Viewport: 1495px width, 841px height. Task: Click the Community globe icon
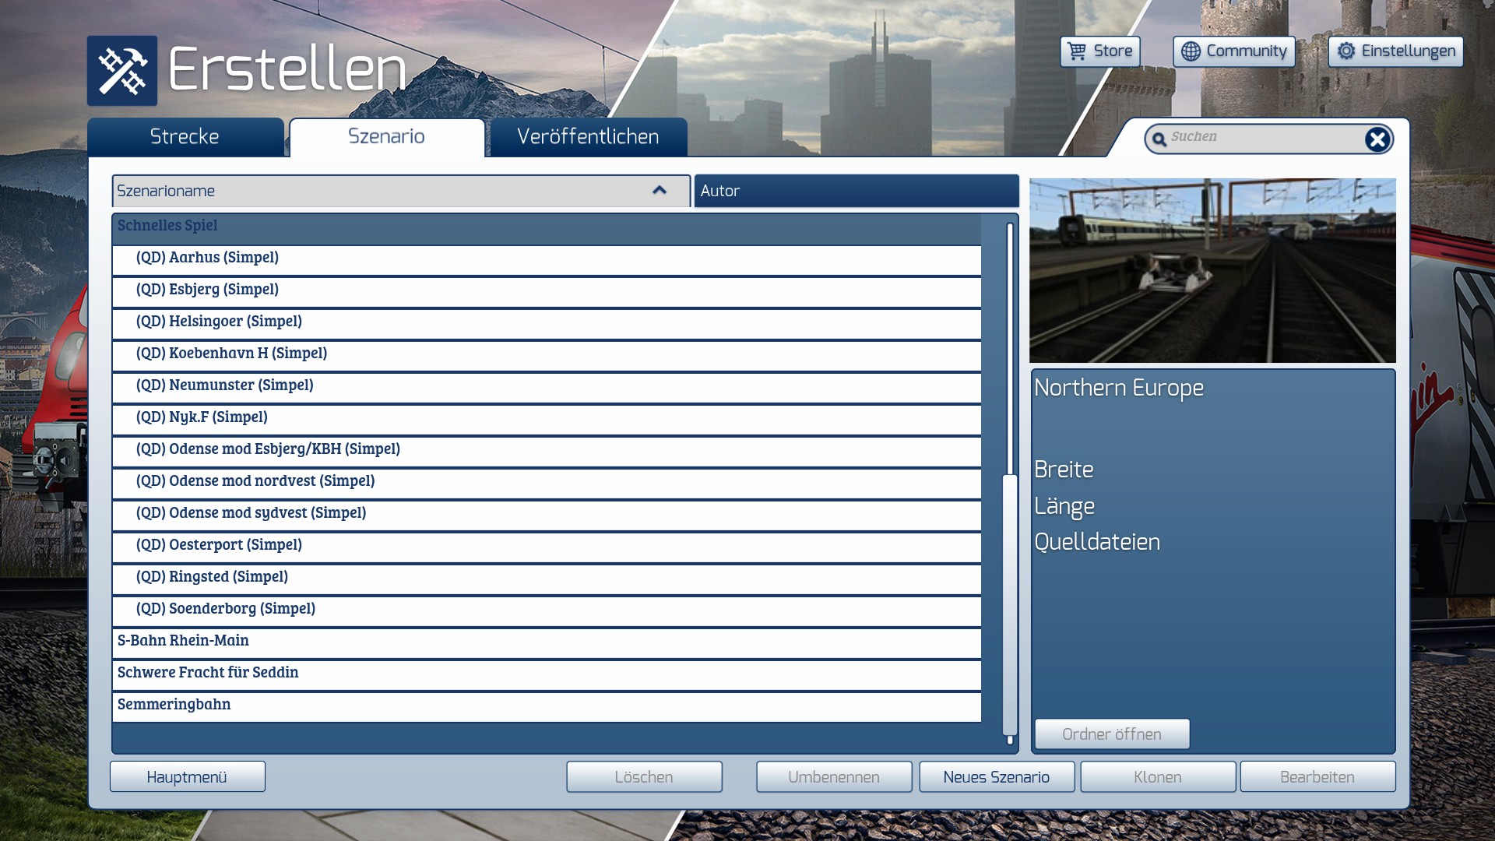point(1191,51)
